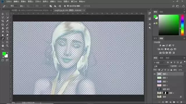Open the layer opacity slider arrow
Image resolution: width=186 pixels, height=104 pixels.
coord(184,66)
